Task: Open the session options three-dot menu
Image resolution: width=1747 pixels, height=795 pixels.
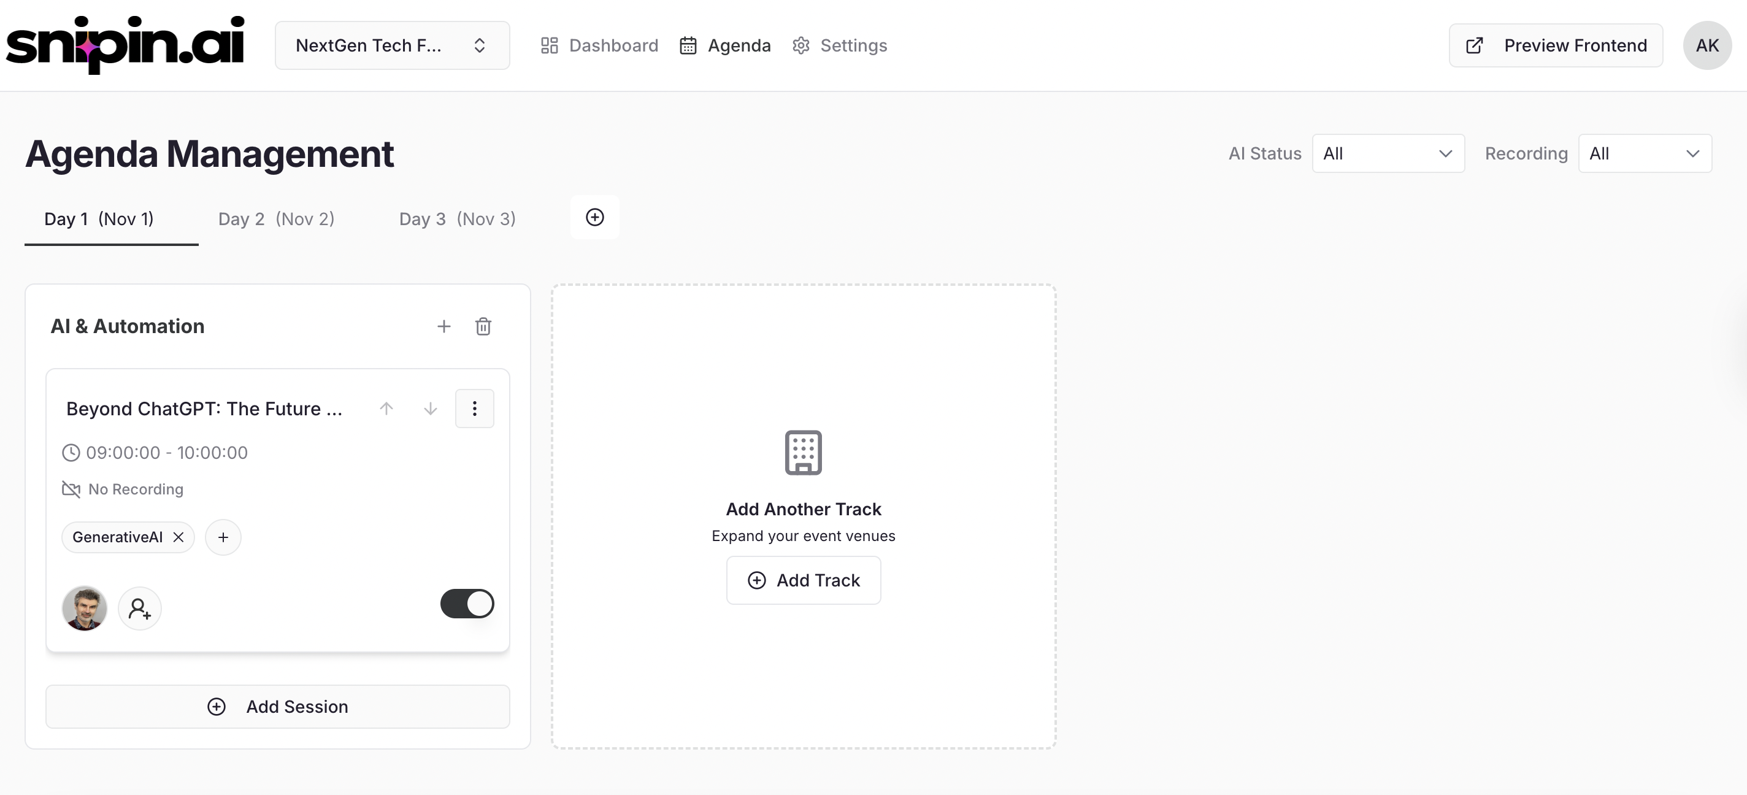Action: click(x=474, y=409)
